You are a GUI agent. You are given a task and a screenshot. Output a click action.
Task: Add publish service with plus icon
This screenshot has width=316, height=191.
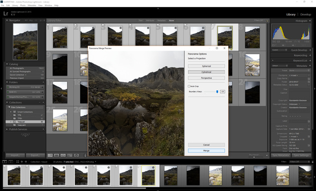tap(43, 129)
